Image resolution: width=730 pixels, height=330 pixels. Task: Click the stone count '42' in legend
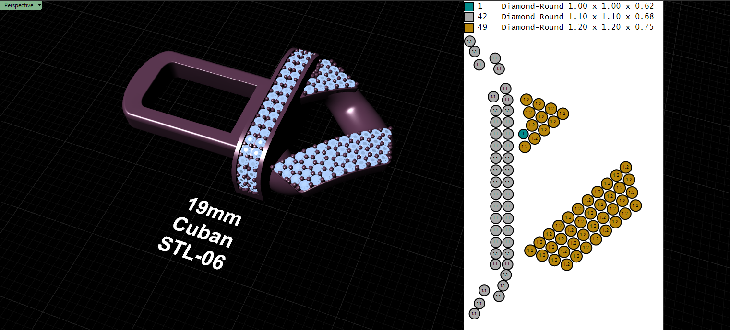[482, 17]
